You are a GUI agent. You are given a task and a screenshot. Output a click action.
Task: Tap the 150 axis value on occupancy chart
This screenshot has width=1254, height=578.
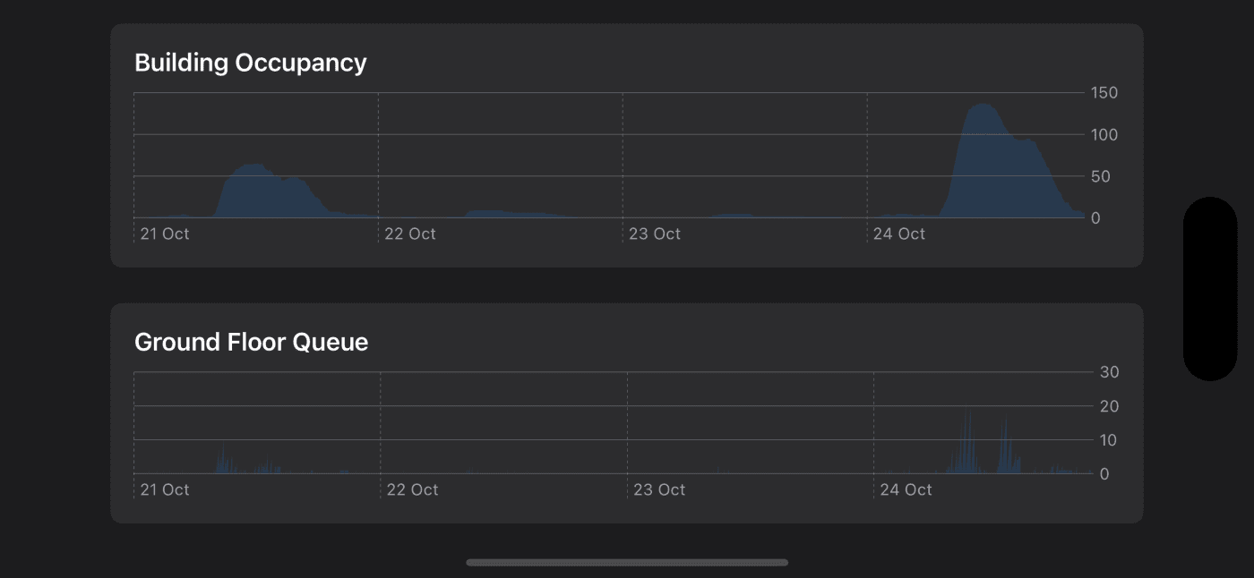point(1104,93)
